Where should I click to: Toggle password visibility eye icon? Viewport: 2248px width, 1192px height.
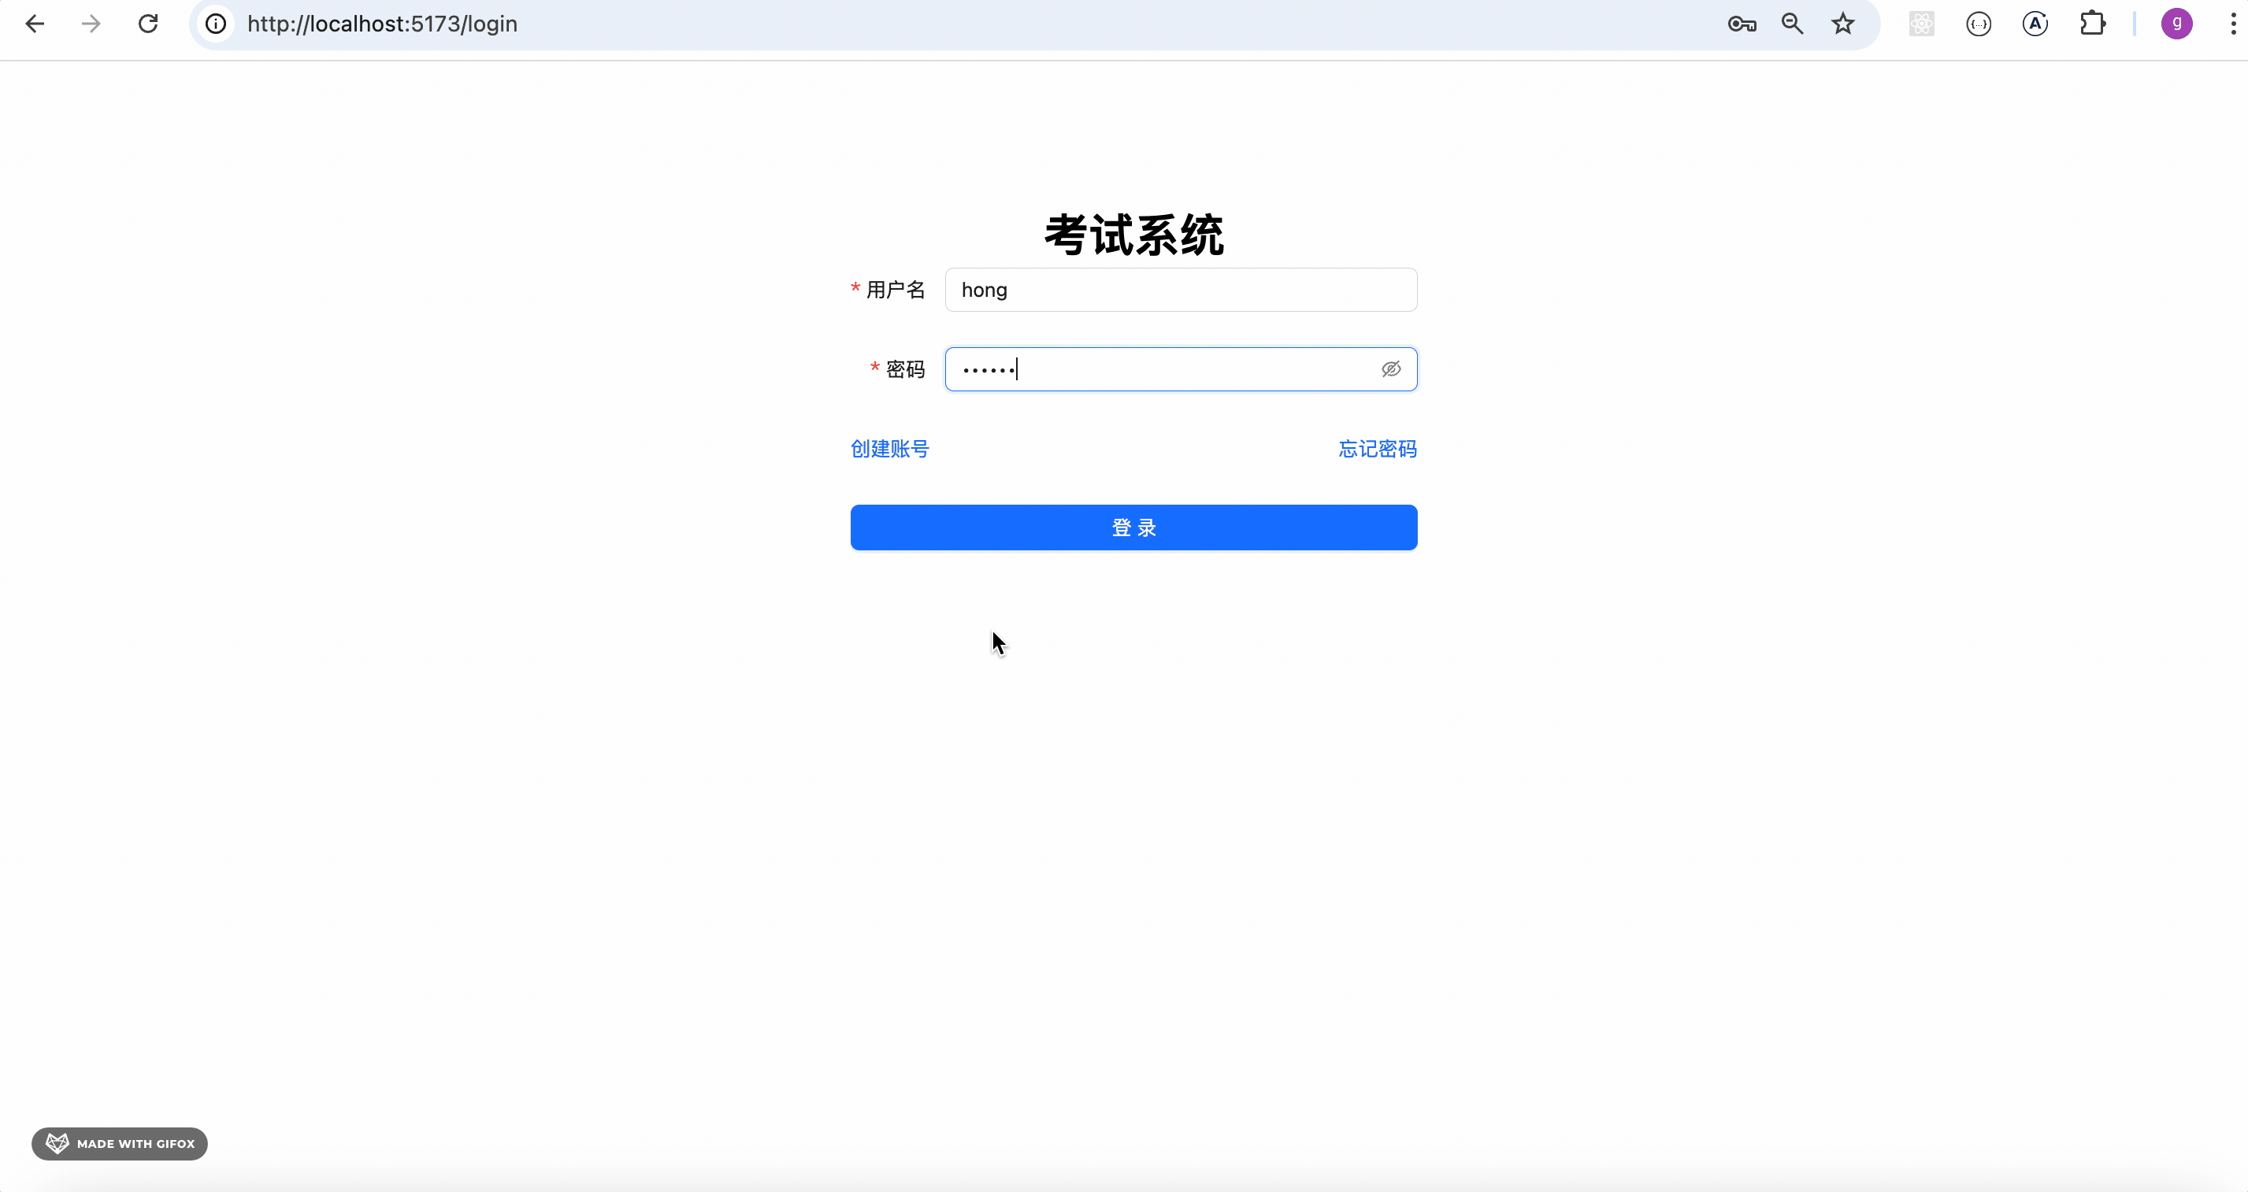pyautogui.click(x=1391, y=368)
